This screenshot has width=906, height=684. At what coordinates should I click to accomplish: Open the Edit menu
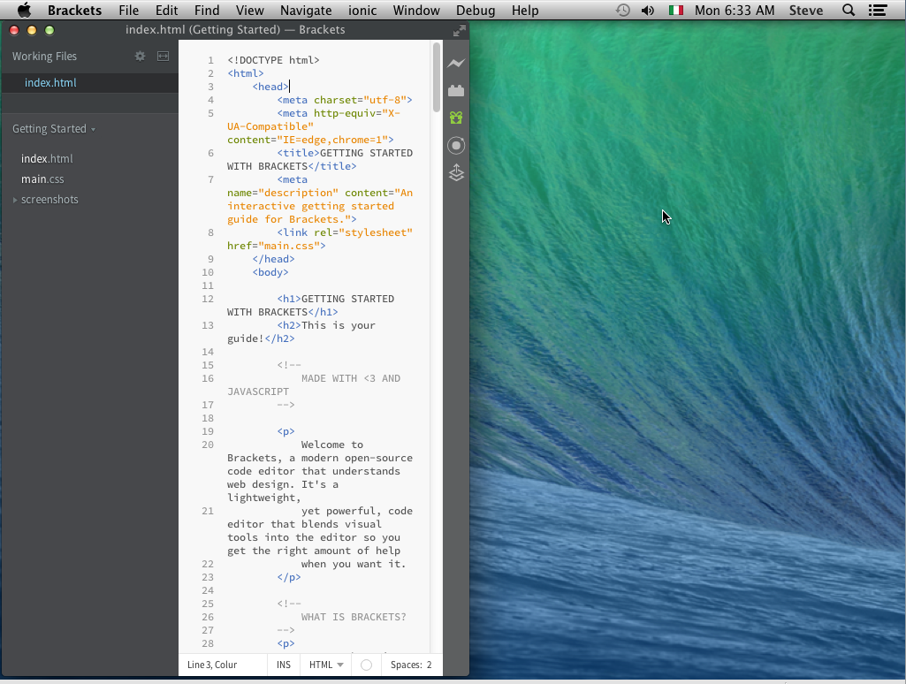point(166,11)
